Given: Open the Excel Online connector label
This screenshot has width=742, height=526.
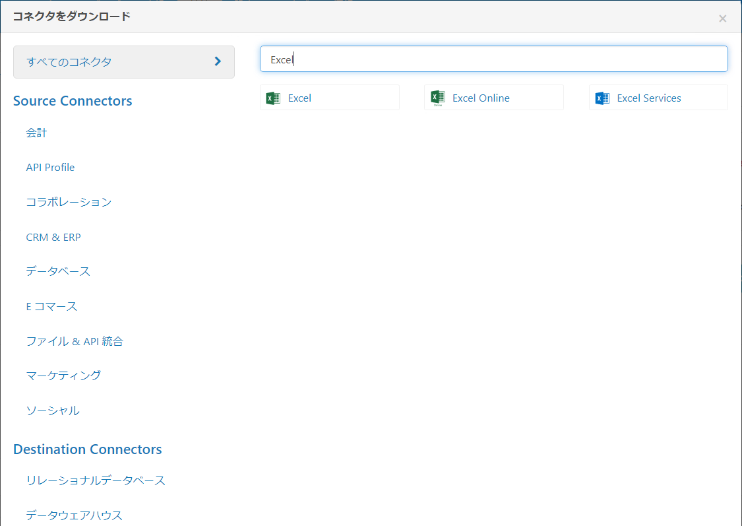Looking at the screenshot, I should click(481, 98).
